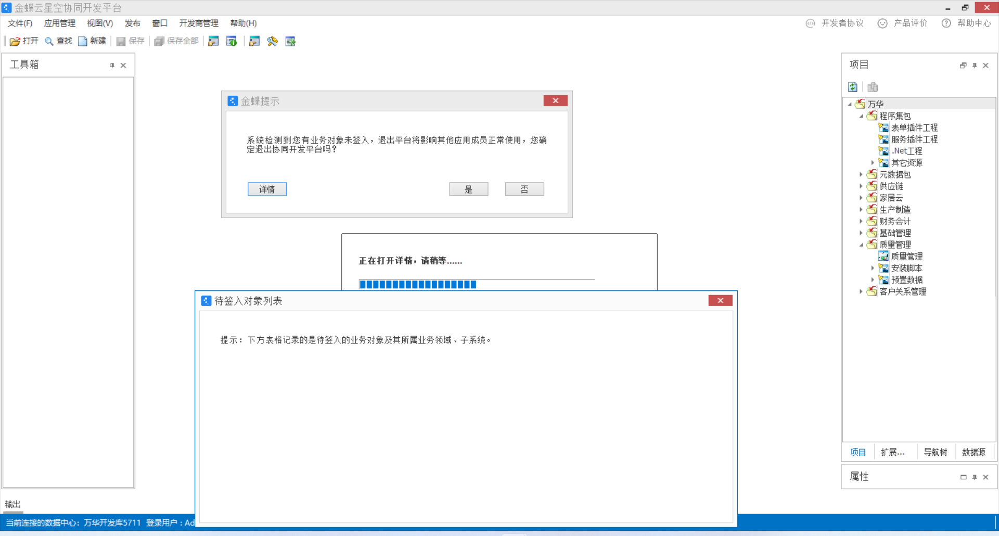Click the refresh icon in the 项目 panel
This screenshot has width=999, height=536.
pyautogui.click(x=853, y=87)
